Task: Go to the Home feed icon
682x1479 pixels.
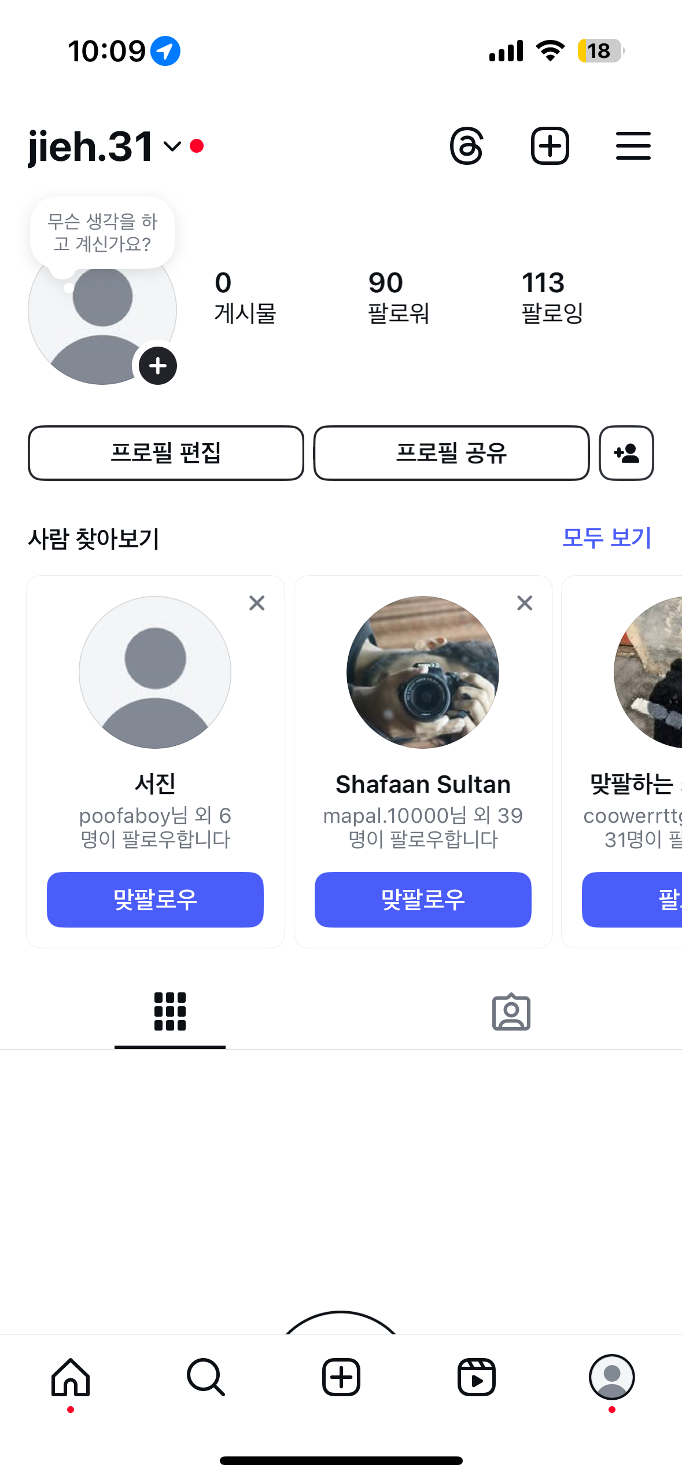Action: 71,1377
